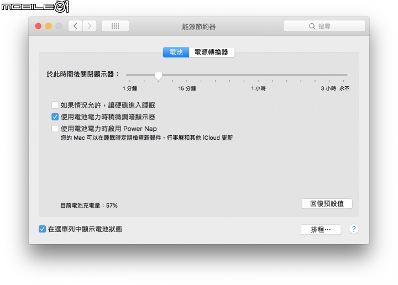Image resolution: width=398 pixels, height=285 pixels.
Task: Uncheck 在選單列中顯示電池狀態
Action: pos(42,229)
